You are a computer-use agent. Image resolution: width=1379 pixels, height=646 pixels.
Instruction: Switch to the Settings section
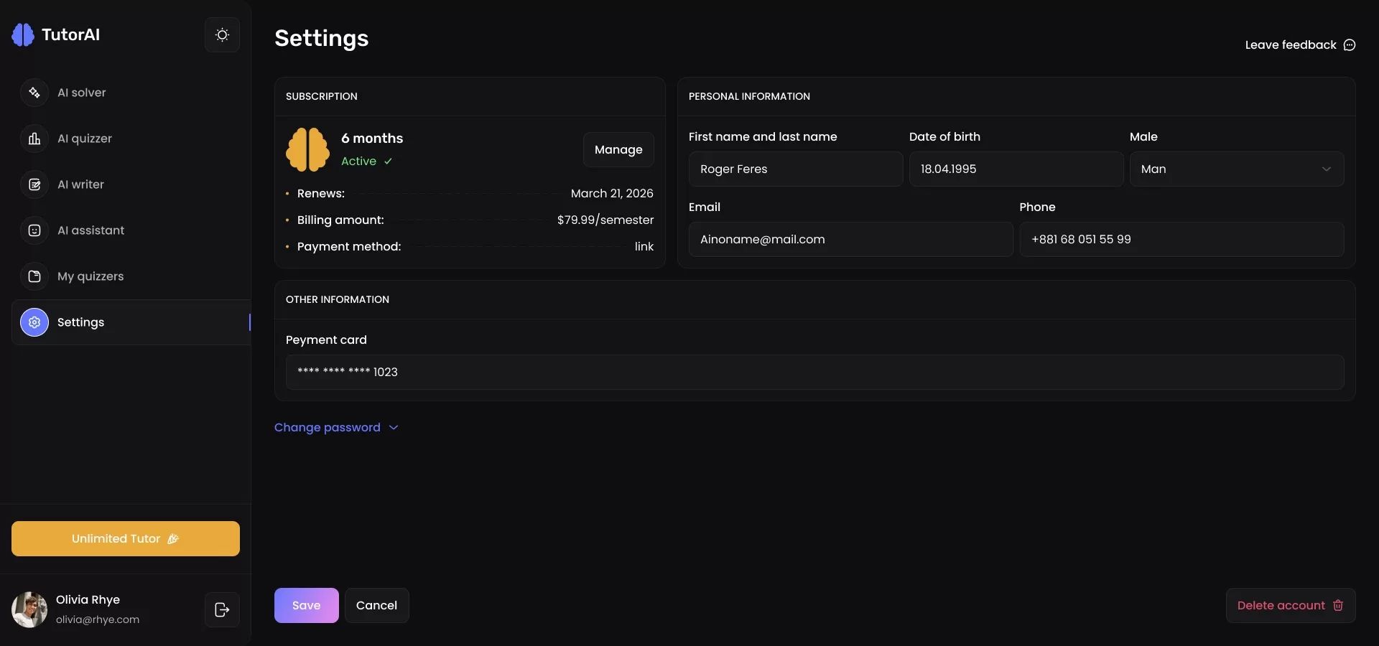tap(81, 322)
